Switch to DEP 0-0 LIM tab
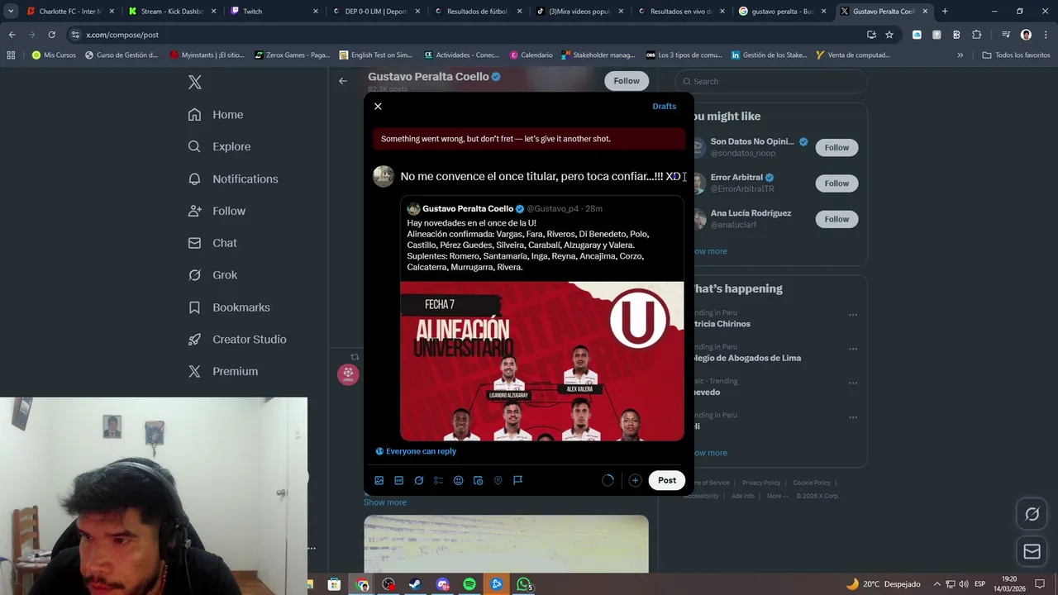 pos(376,12)
